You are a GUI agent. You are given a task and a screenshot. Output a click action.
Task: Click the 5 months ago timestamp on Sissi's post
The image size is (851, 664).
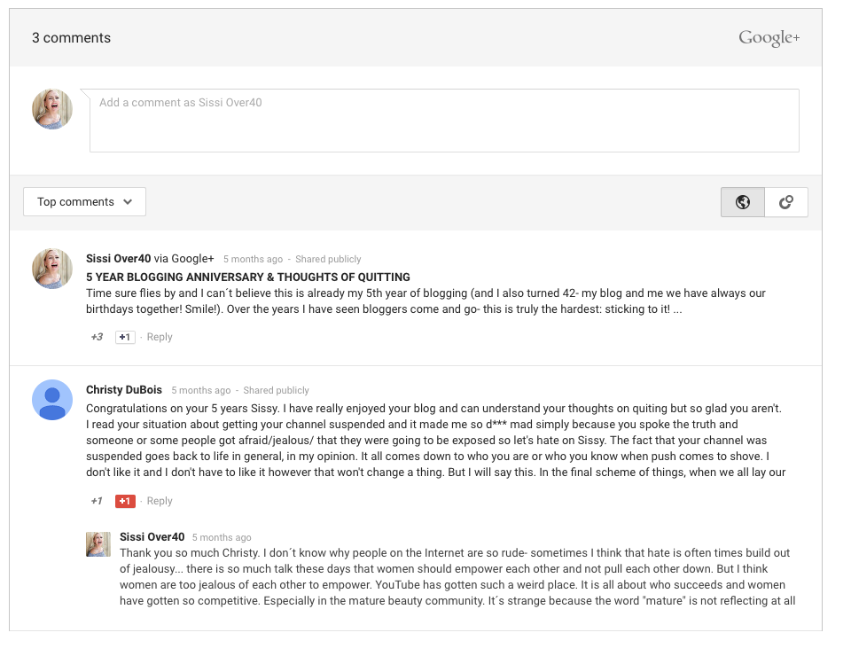tap(253, 260)
